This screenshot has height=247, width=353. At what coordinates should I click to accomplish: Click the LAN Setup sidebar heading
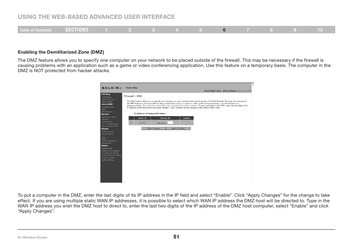(x=106, y=94)
